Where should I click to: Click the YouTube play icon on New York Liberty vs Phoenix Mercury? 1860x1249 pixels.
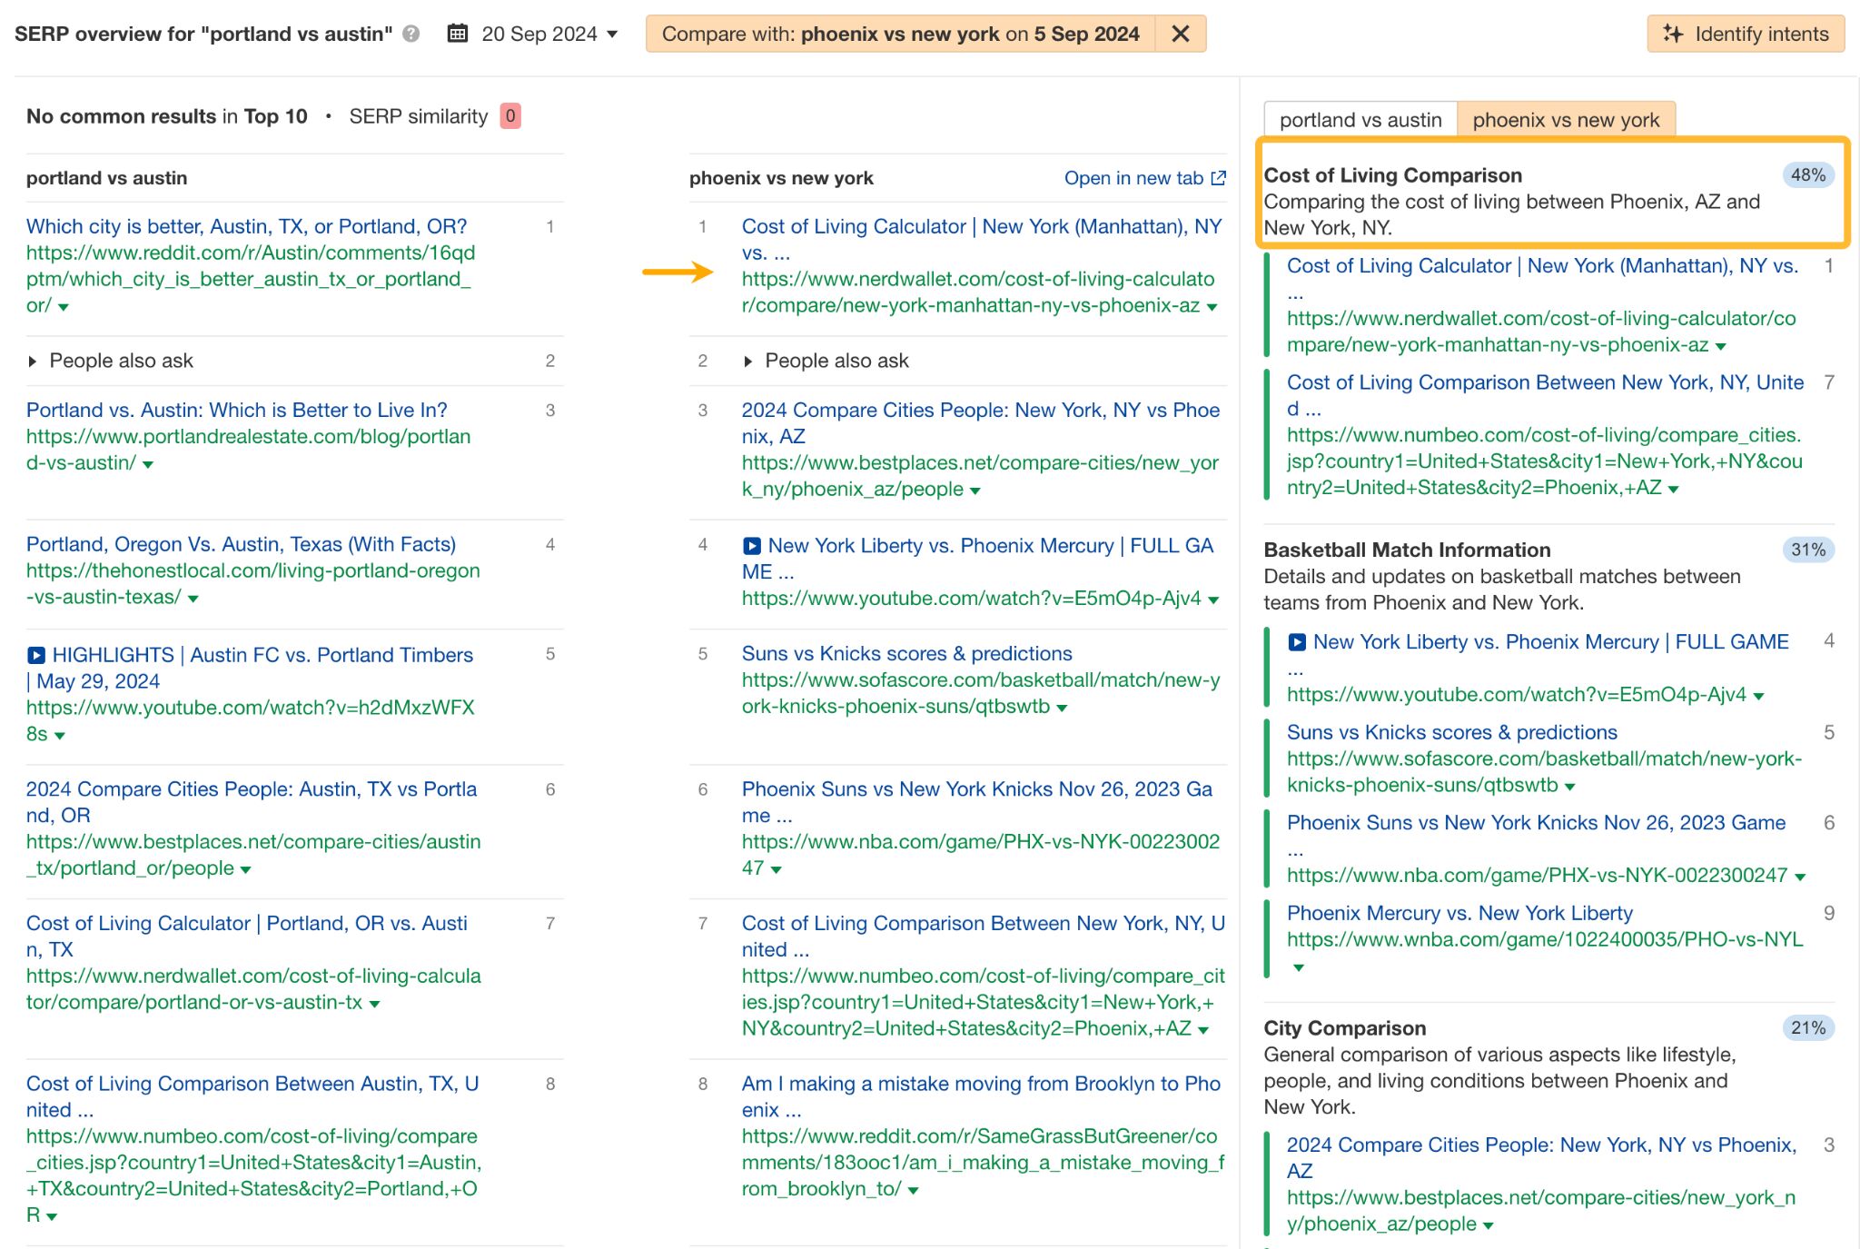tap(751, 545)
